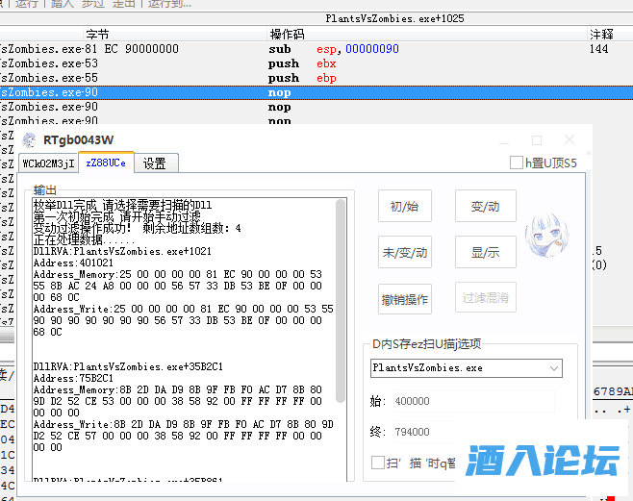This screenshot has width=633, height=501.
Task: Click the output panel vertical scrollbar
Action: 341,301
